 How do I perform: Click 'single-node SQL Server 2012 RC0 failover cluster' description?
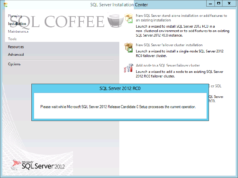tap(179, 53)
